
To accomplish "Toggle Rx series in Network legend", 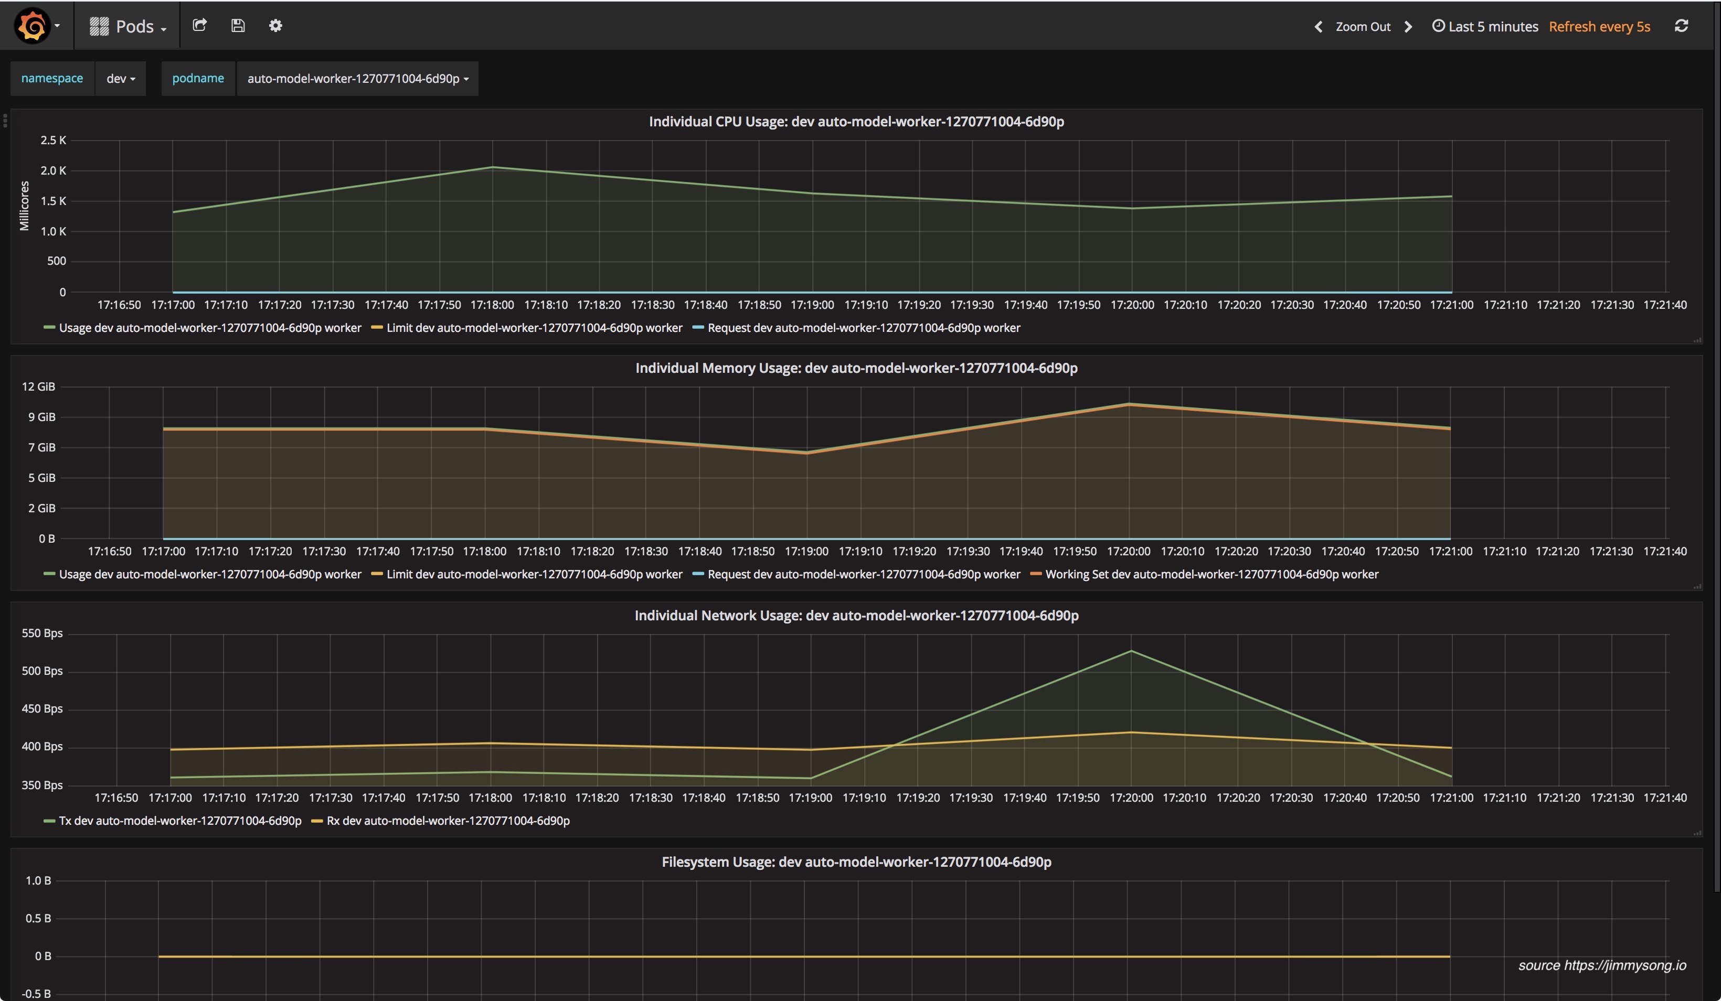I will coord(448,821).
